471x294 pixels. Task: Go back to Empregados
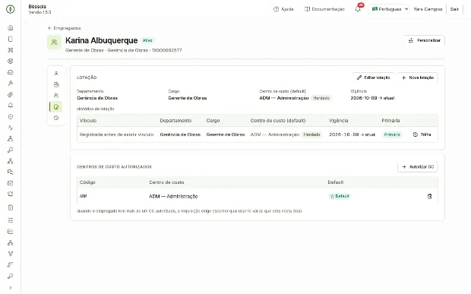(65, 28)
